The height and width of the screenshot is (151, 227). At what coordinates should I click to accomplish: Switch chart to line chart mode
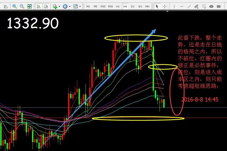pyautogui.click(x=6, y=6)
